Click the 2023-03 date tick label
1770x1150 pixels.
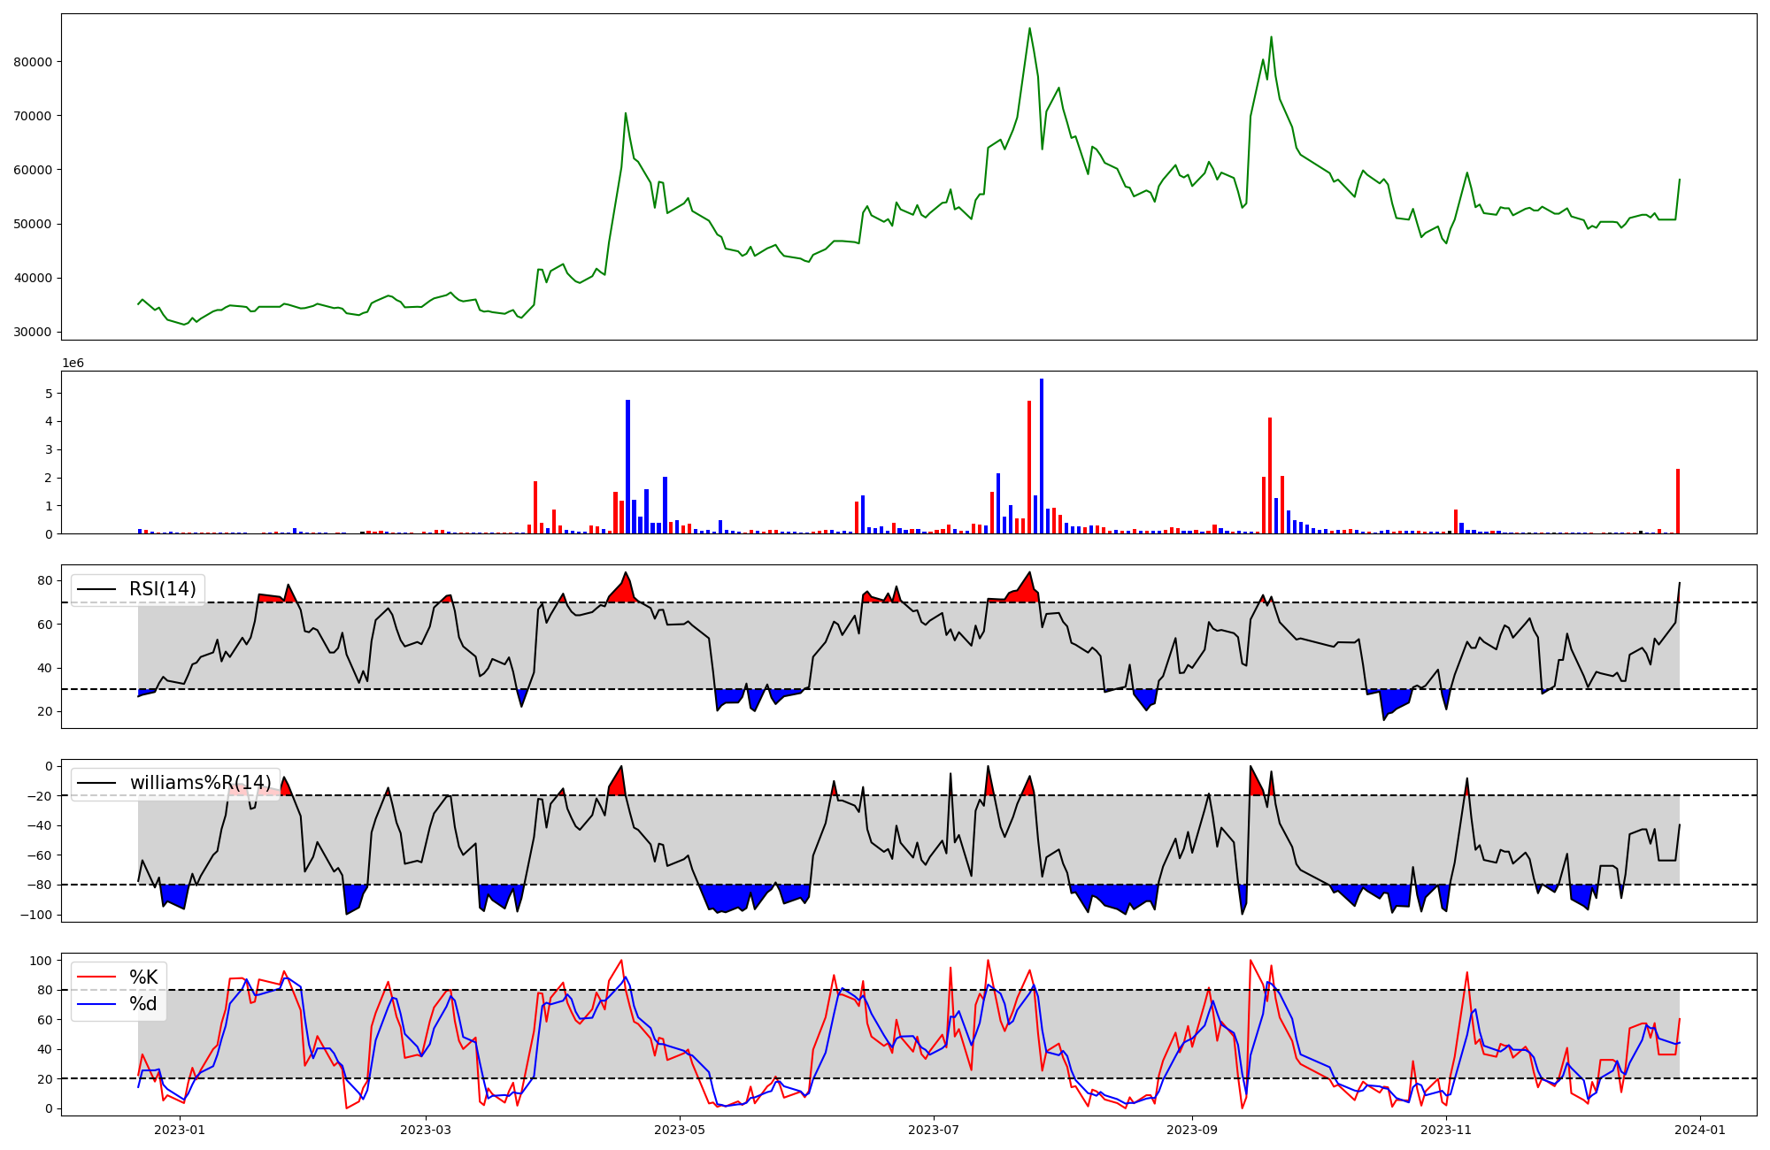point(426,1130)
